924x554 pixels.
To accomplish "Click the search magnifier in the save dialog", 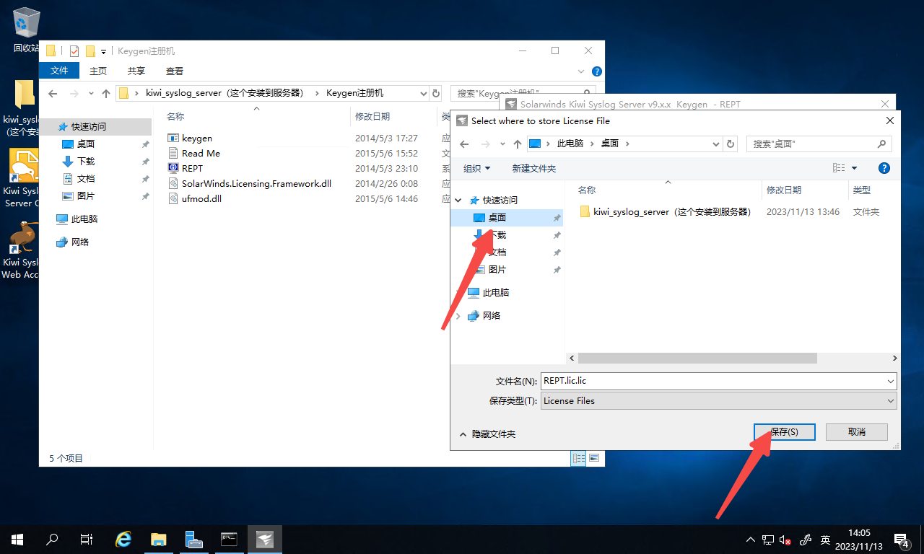I will (x=881, y=144).
